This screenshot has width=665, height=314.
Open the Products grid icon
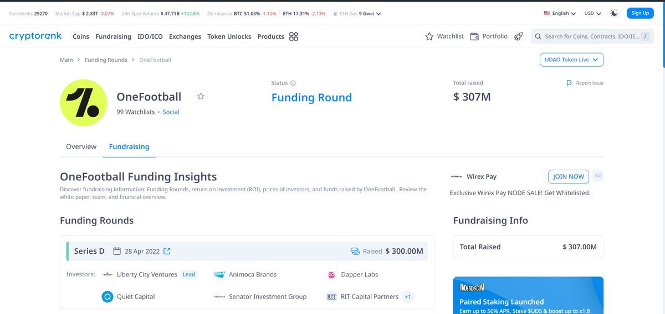(294, 36)
